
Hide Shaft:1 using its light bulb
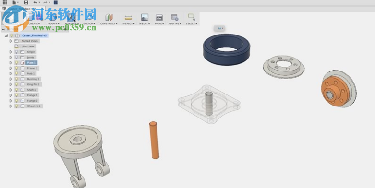tap(16, 90)
